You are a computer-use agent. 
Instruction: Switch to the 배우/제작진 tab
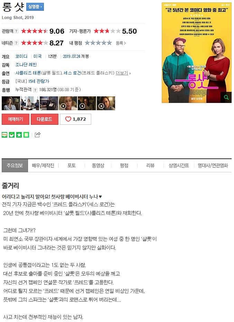point(43,166)
